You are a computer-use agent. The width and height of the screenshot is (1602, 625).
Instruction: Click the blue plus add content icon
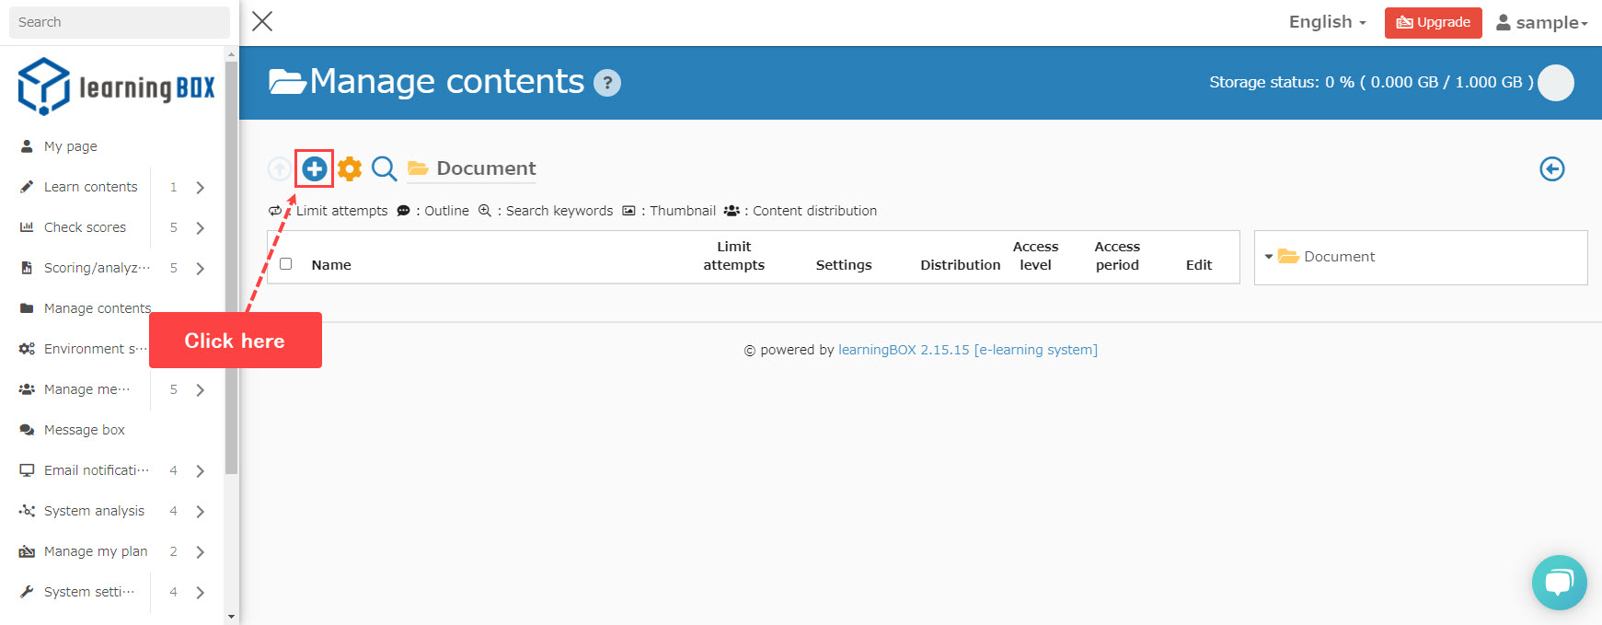[x=314, y=168]
